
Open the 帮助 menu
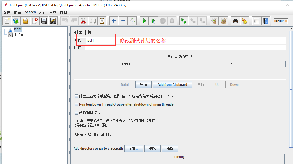click(63, 12)
